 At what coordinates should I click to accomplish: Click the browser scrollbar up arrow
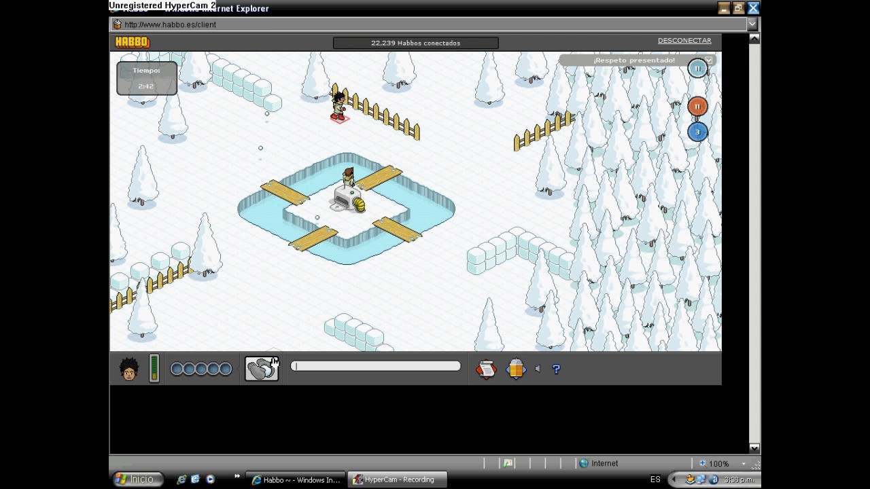click(754, 39)
